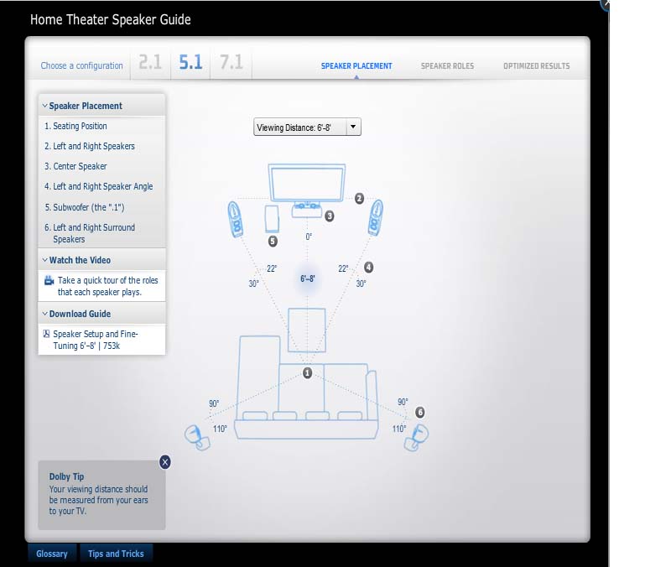Click the Dolby Tip heading

point(66,476)
